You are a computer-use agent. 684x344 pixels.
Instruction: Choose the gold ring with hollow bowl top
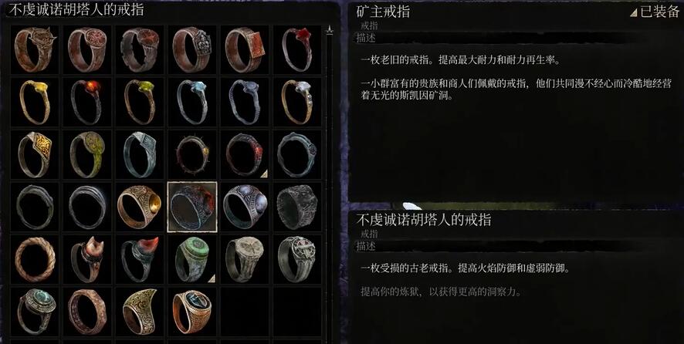140,207
